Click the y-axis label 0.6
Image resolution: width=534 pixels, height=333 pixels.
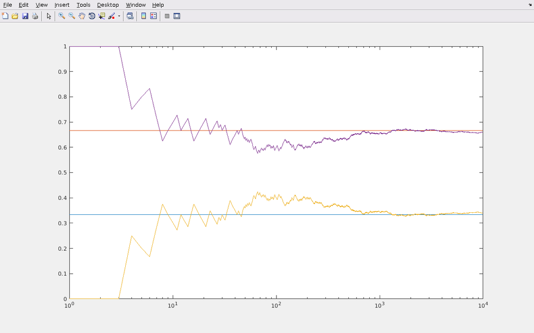63,147
